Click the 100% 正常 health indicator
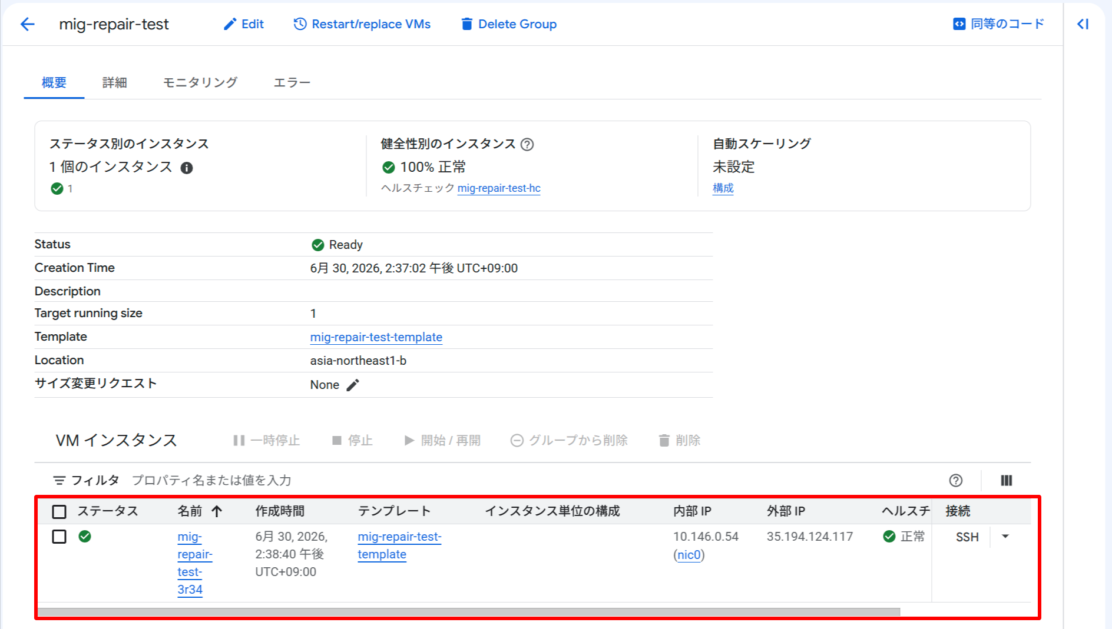Screen dimensions: 1112x629 tap(424, 167)
